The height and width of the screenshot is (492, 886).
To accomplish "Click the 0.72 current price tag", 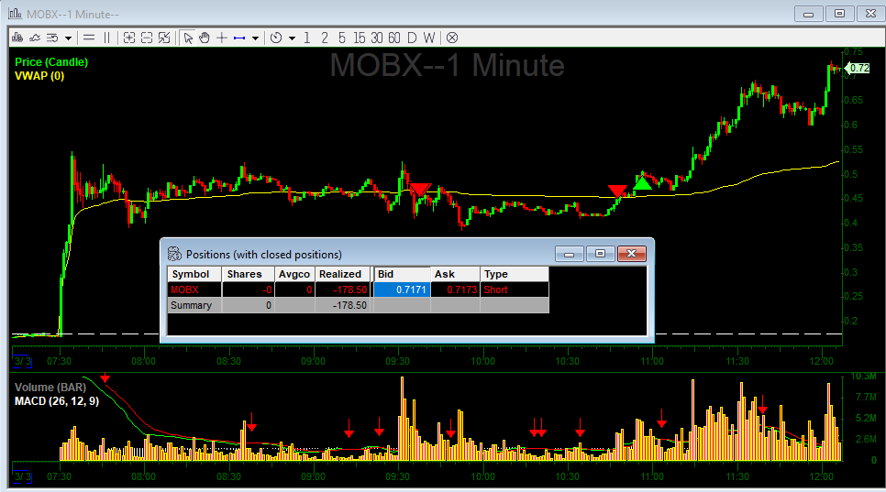I will point(858,68).
